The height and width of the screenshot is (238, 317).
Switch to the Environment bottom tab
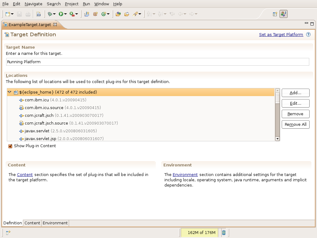tap(55, 223)
